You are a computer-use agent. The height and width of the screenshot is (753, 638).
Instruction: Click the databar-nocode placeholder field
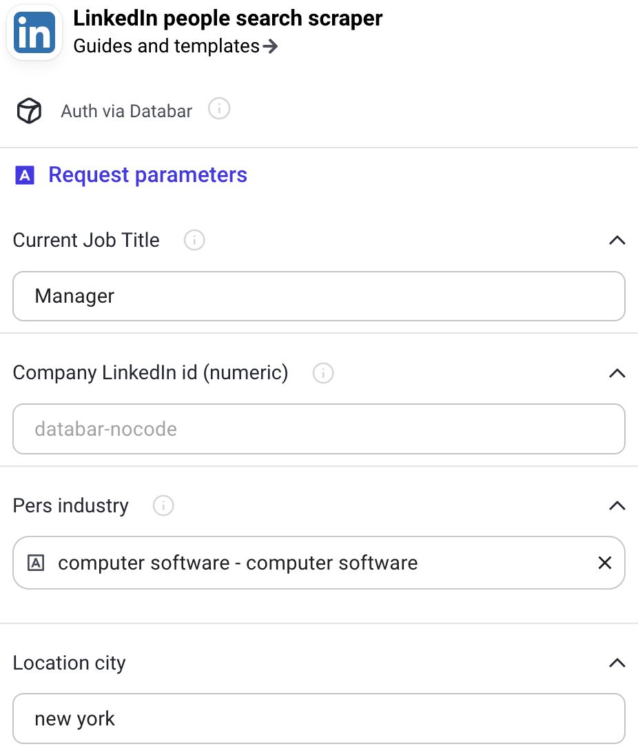[318, 428]
